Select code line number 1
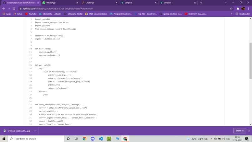 [x=31, y=19]
